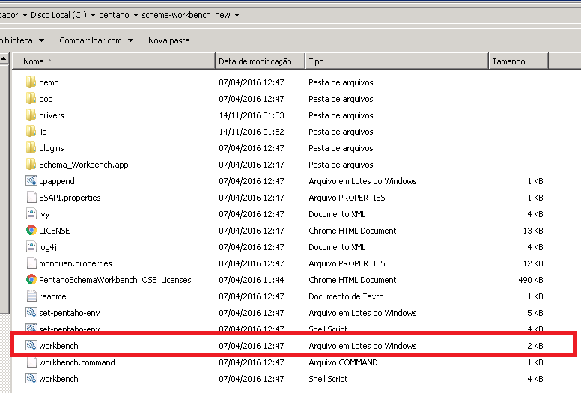Screen dimensions: 581x393
Task: Select the file name PentahoSchemaWorkbench_OSS_Licenses
Action: coord(115,280)
